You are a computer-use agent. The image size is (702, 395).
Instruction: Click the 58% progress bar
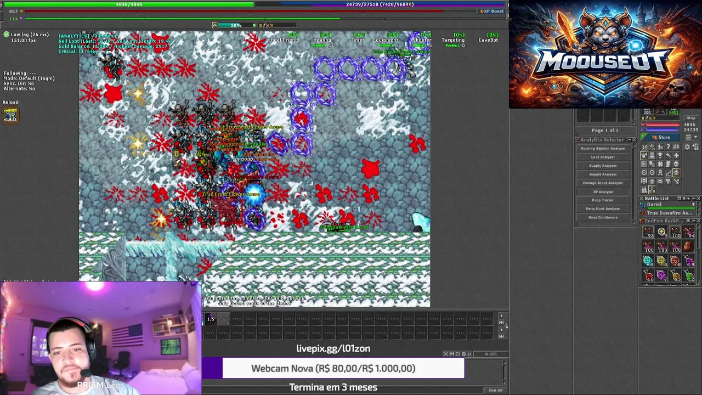click(236, 25)
